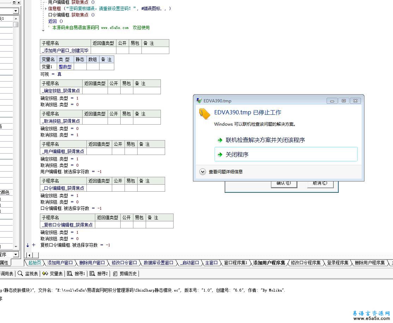Image resolution: width=393 pixels, height=323 pixels.
Task: Switch to the 添加用户窗口 tab
Action: [60, 263]
